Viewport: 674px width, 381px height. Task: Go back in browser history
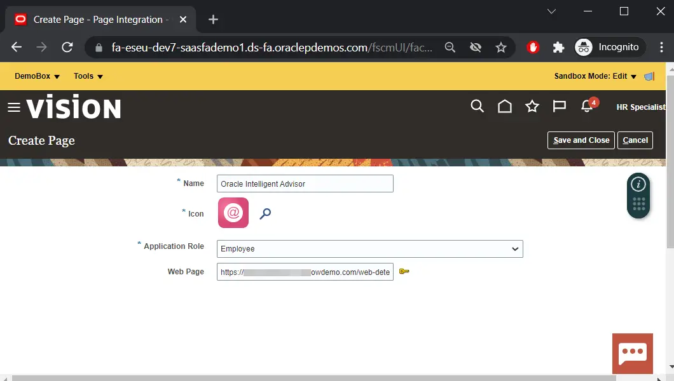(x=17, y=47)
